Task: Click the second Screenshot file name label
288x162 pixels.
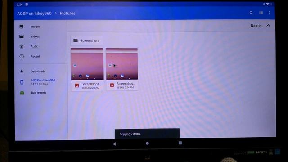Action: pos(126,84)
